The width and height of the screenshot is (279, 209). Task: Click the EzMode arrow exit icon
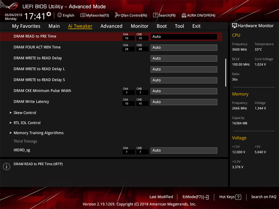pos(206,197)
